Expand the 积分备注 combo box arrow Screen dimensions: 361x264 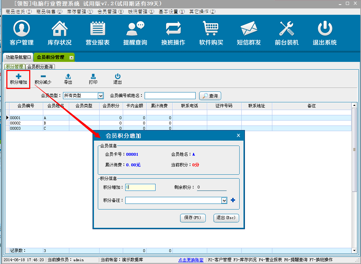point(224,200)
